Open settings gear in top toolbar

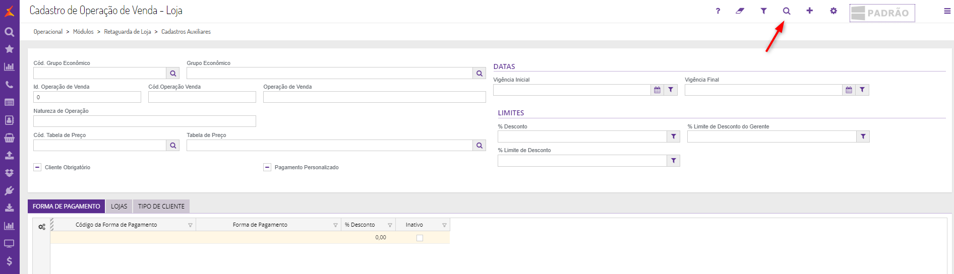833,11
